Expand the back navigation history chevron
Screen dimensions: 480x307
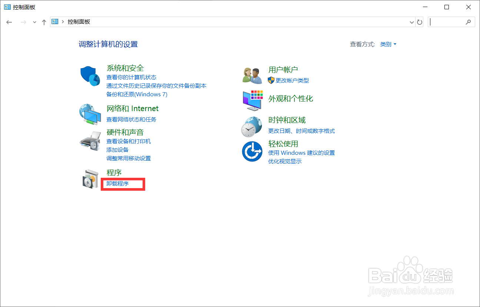point(34,22)
